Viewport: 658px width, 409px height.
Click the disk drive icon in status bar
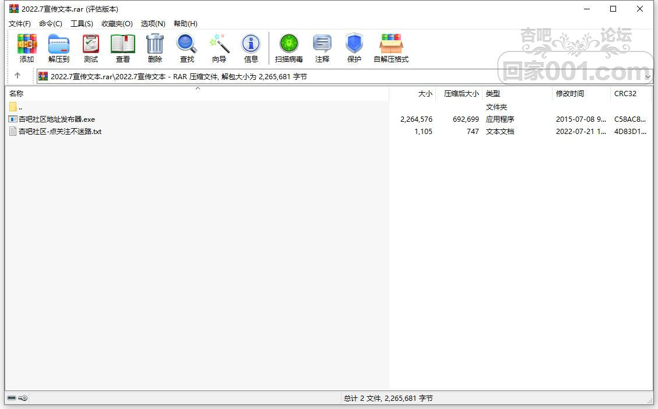pos(12,398)
